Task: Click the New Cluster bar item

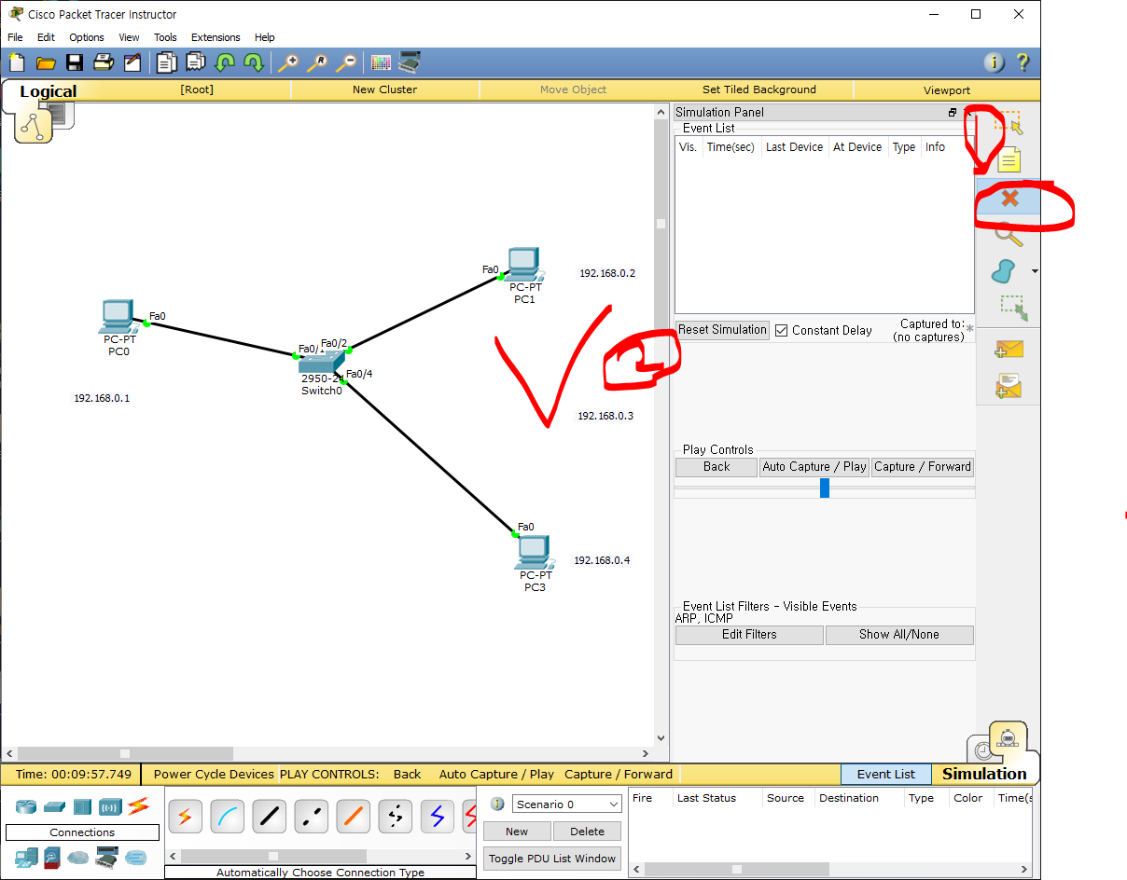Action: 384,89
